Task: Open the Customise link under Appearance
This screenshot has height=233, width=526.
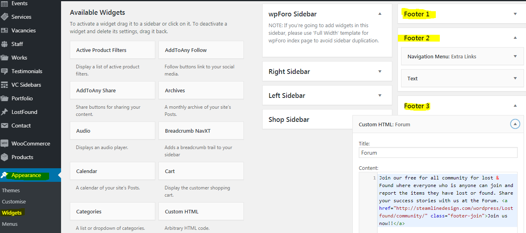Action: click(x=14, y=201)
